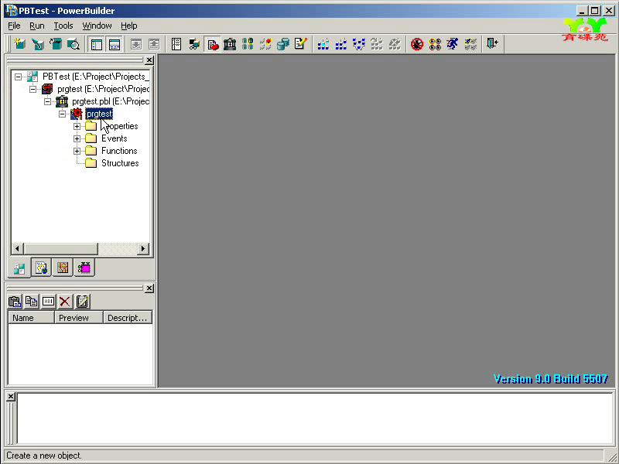Open the DB Profile icon
The image size is (619, 464).
pyautogui.click(x=248, y=44)
